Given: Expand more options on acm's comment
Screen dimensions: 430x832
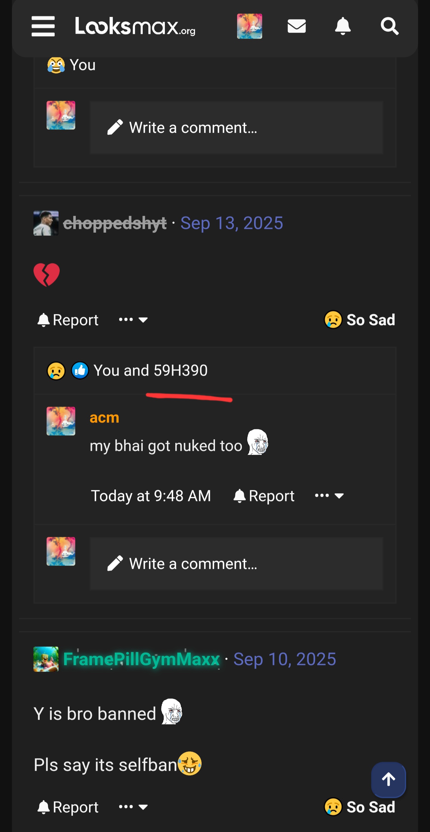Looking at the screenshot, I should 329,496.
